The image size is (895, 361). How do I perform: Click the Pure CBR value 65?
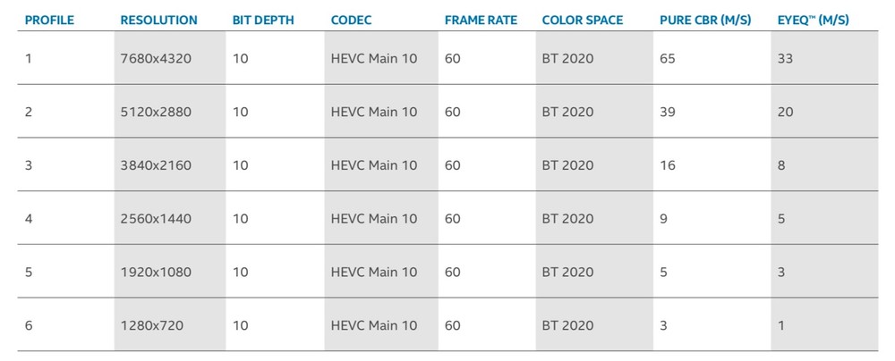pos(668,58)
